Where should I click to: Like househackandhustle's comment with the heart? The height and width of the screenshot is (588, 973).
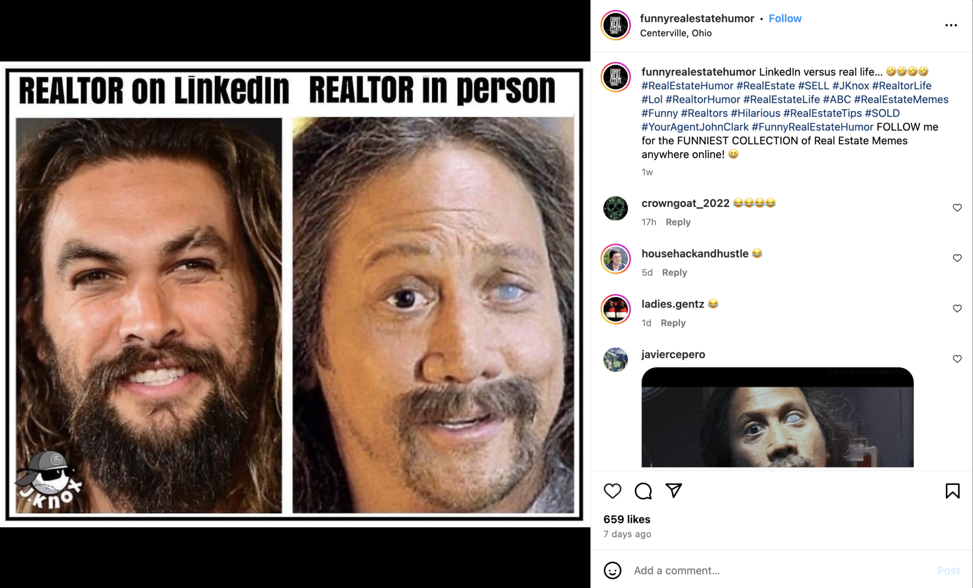(x=957, y=258)
